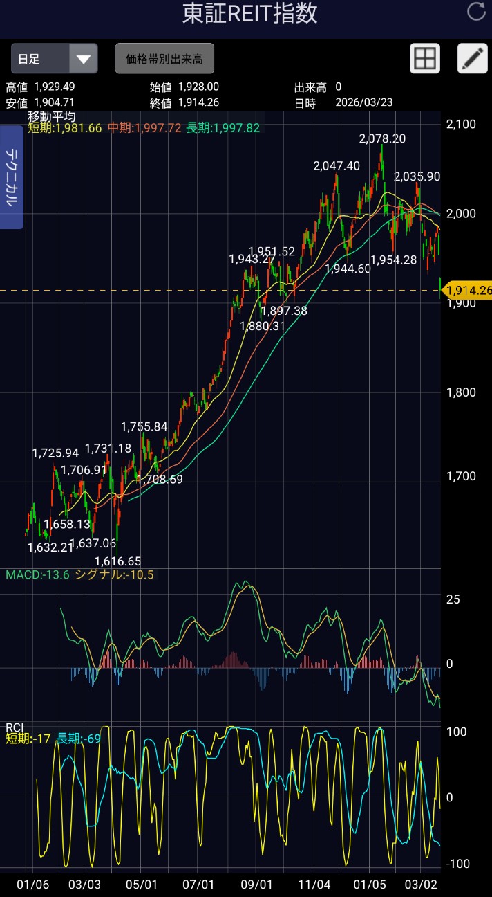Viewport: 492px width, 897px height.
Task: Click the 1,616.65 low price label
Action: 117,561
